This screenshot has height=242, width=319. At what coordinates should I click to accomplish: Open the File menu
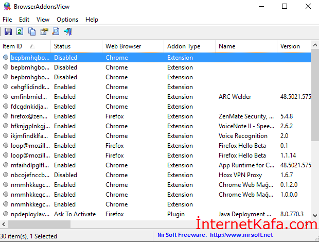[x=7, y=20]
